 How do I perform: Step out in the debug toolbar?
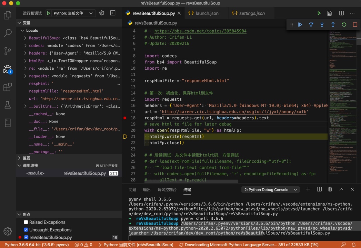point(333,24)
